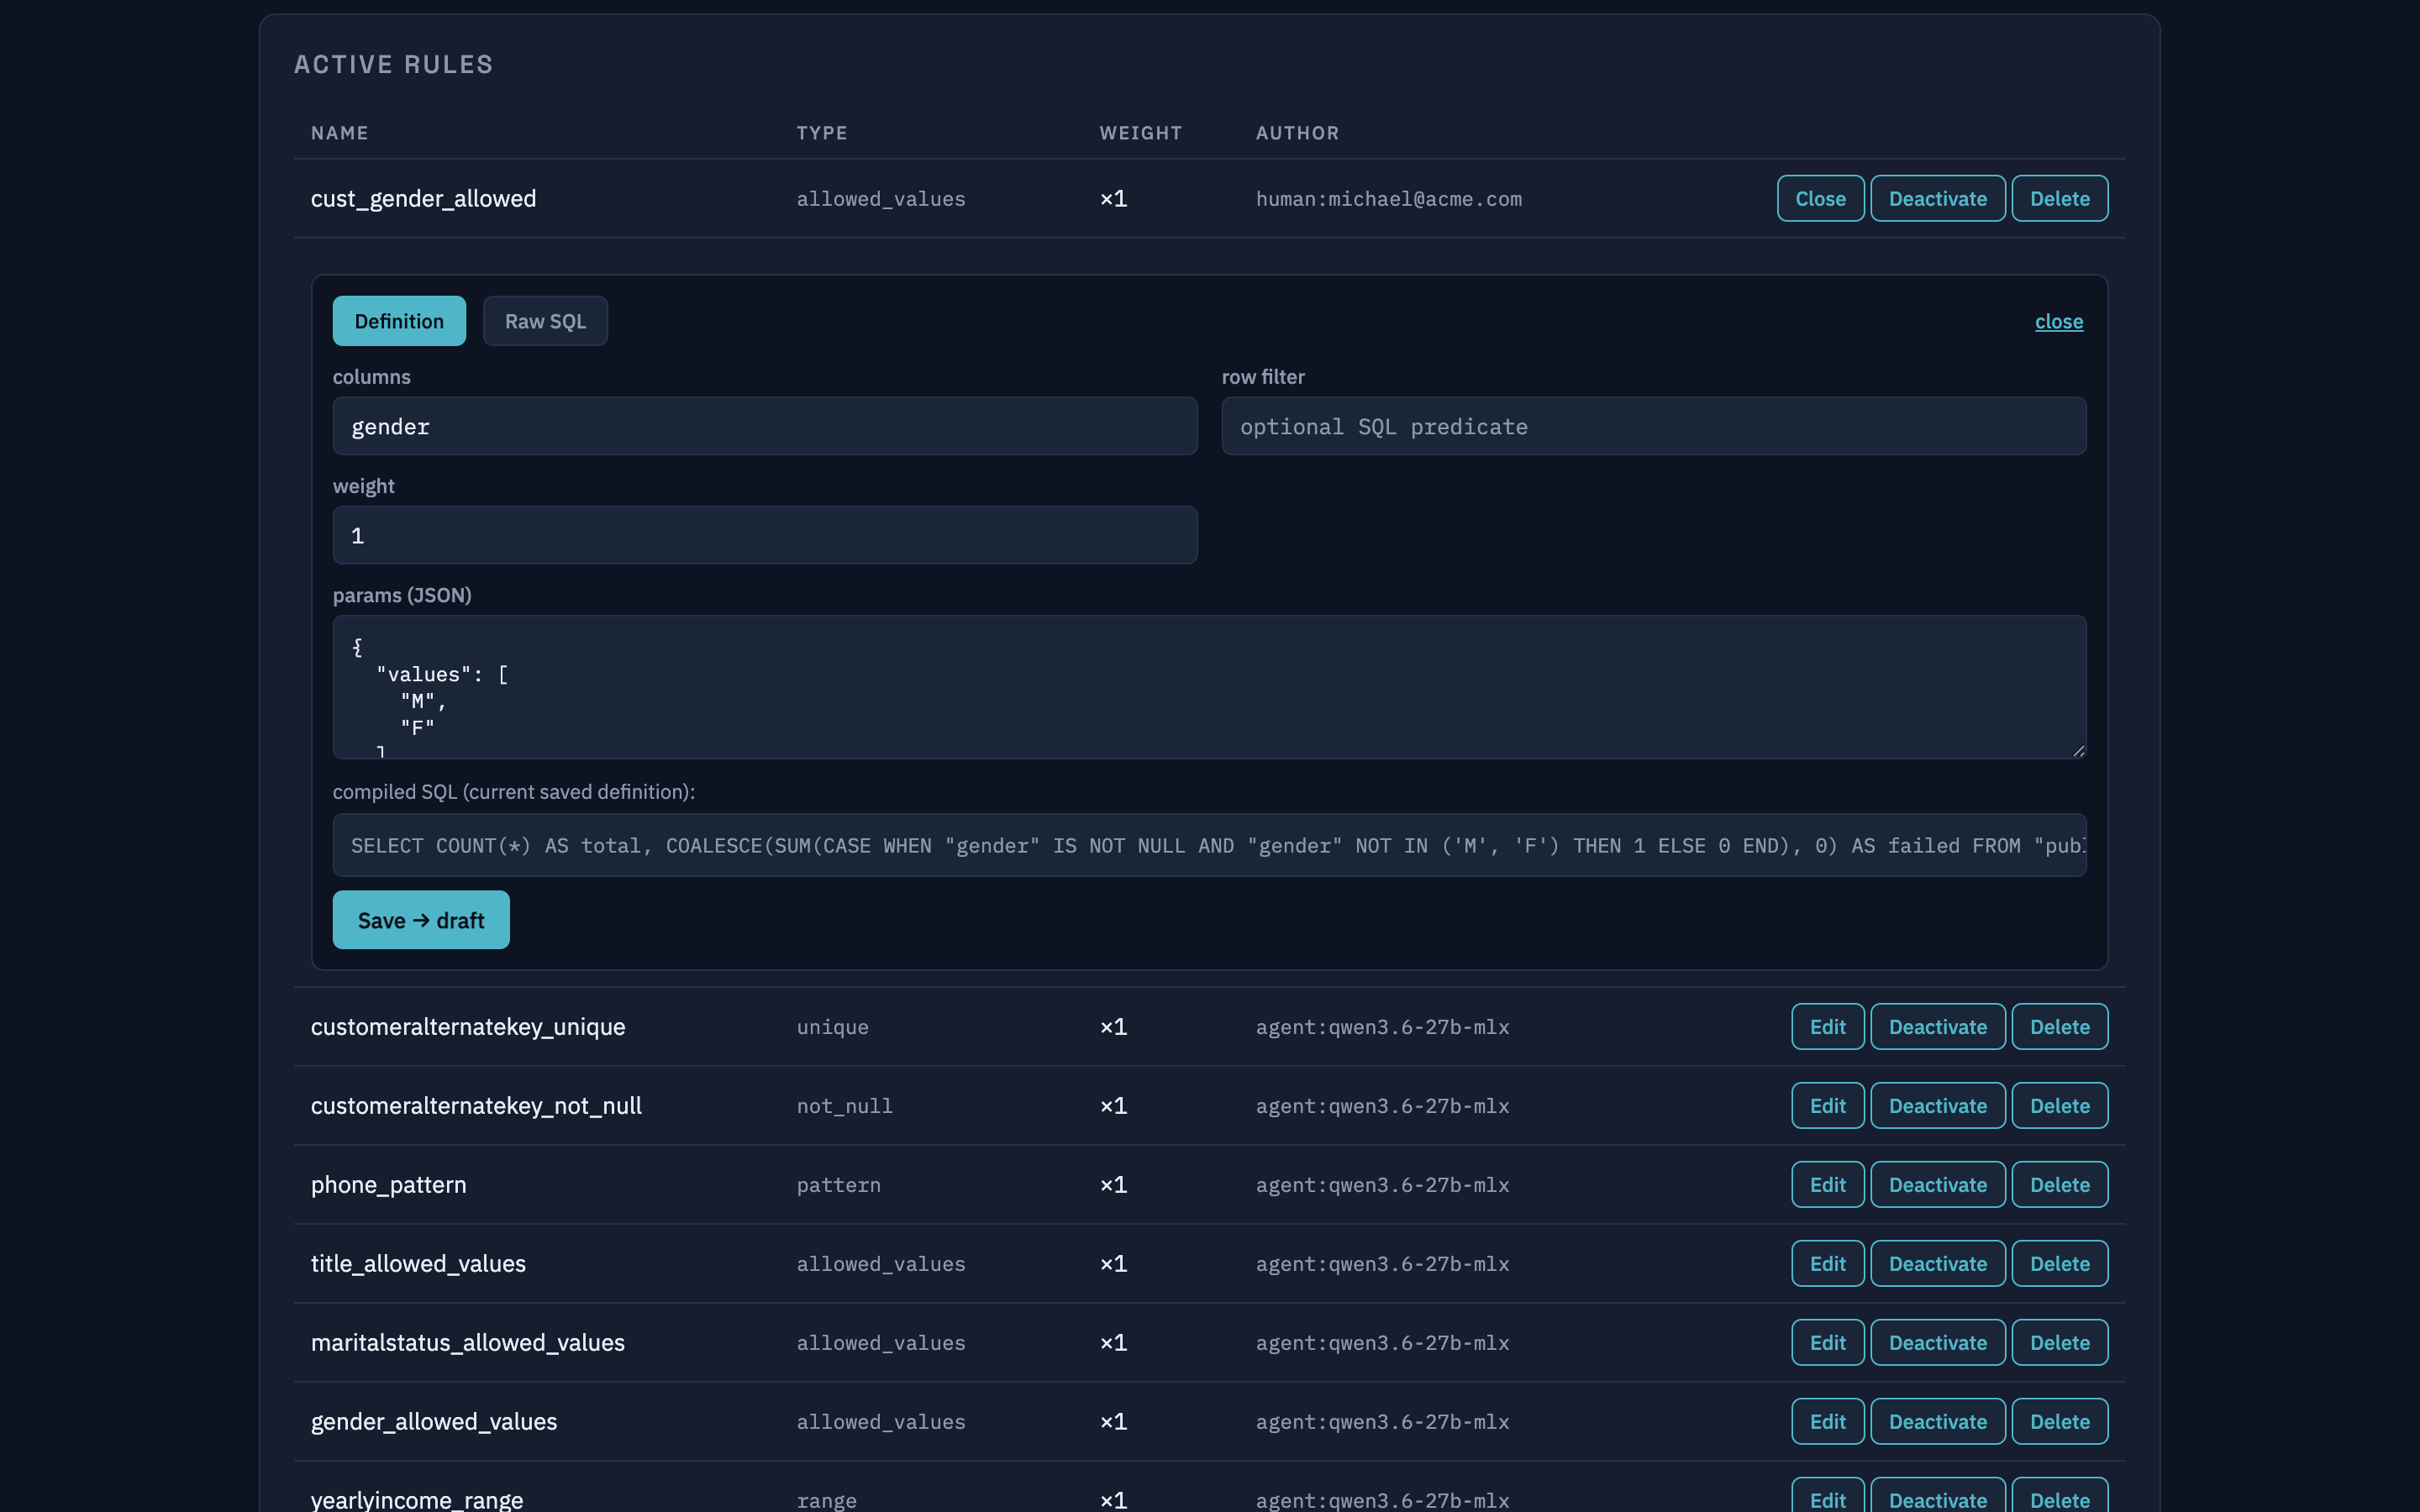Image resolution: width=2420 pixels, height=1512 pixels.
Task: Deactivate the gender_allowed_values rule
Action: pos(1938,1421)
